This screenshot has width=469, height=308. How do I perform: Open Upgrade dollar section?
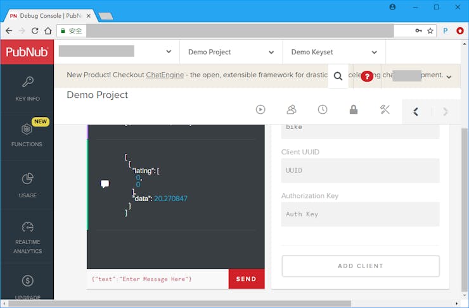(27, 286)
